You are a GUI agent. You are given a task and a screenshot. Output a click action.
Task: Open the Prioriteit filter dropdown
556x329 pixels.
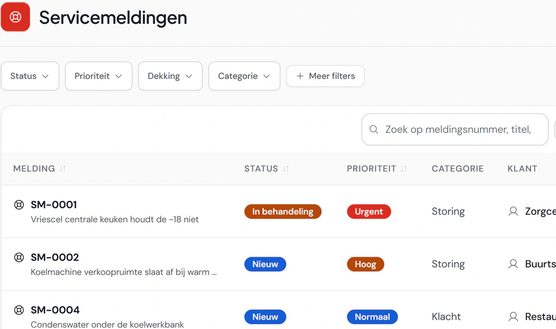coord(99,76)
